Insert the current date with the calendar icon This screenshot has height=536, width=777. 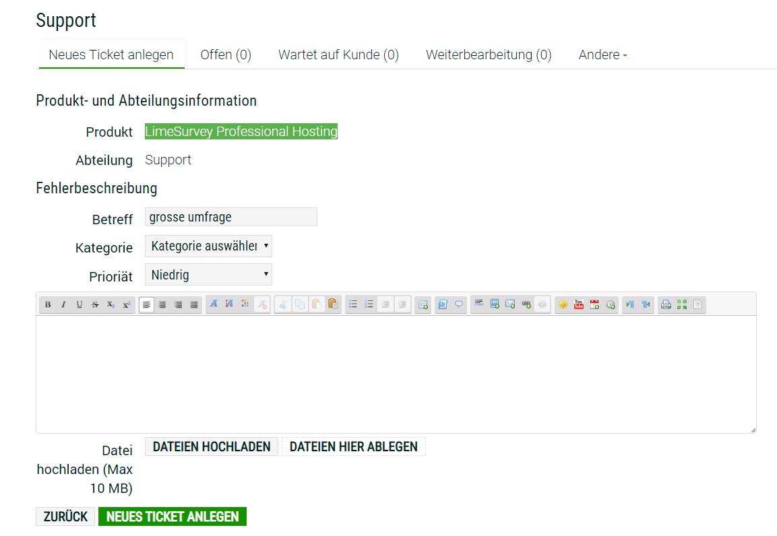[x=594, y=304]
